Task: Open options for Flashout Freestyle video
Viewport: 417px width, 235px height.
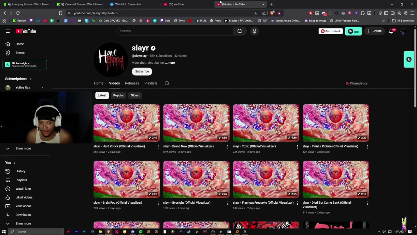Action: pyautogui.click(x=297, y=203)
